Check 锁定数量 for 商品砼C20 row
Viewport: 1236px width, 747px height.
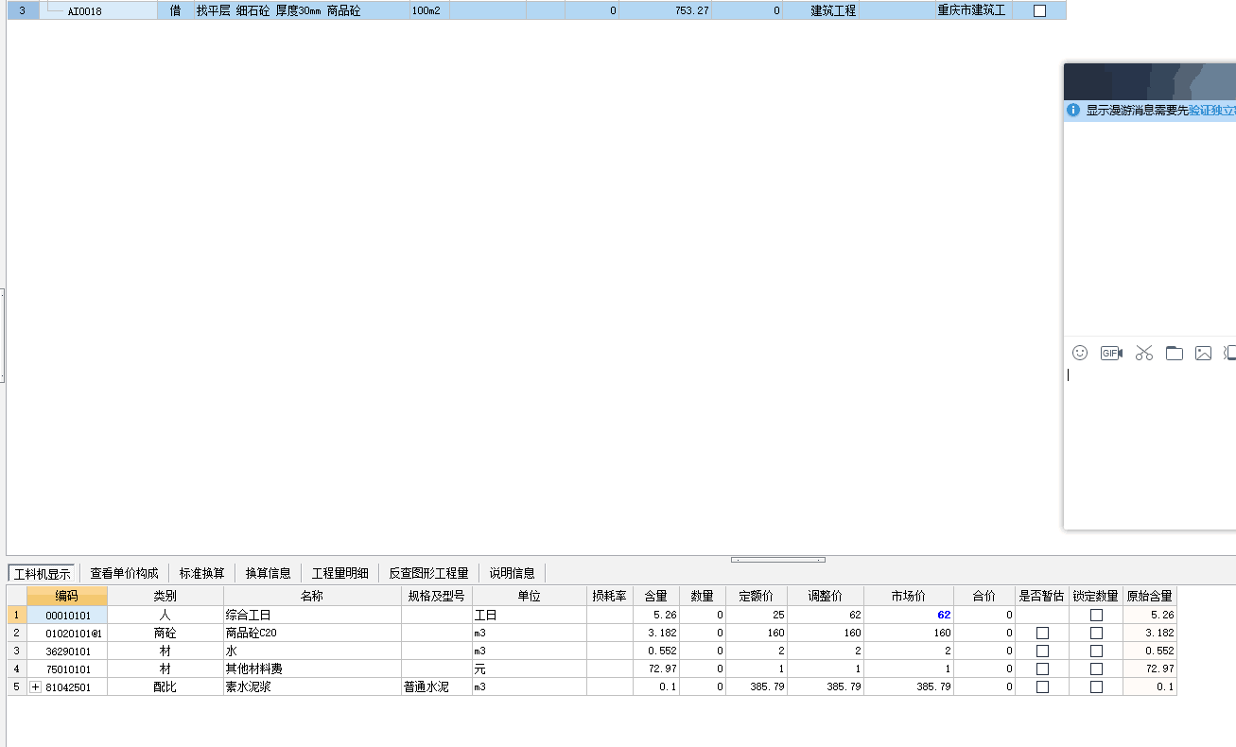coord(1096,634)
